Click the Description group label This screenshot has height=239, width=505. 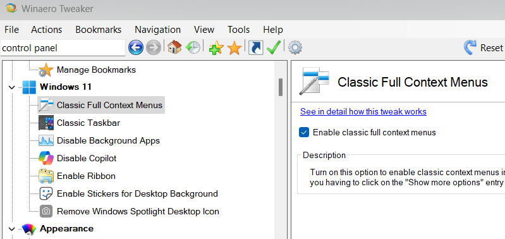(324, 156)
